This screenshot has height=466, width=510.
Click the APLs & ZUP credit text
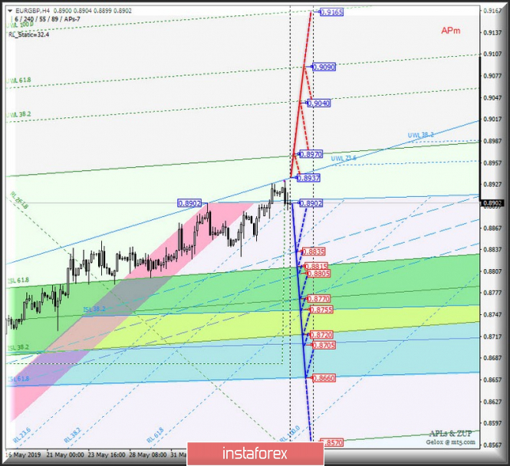[450, 433]
